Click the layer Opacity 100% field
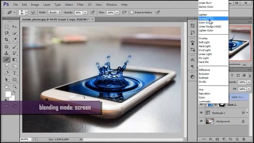This screenshot has height=143, width=254. [x=242, y=82]
